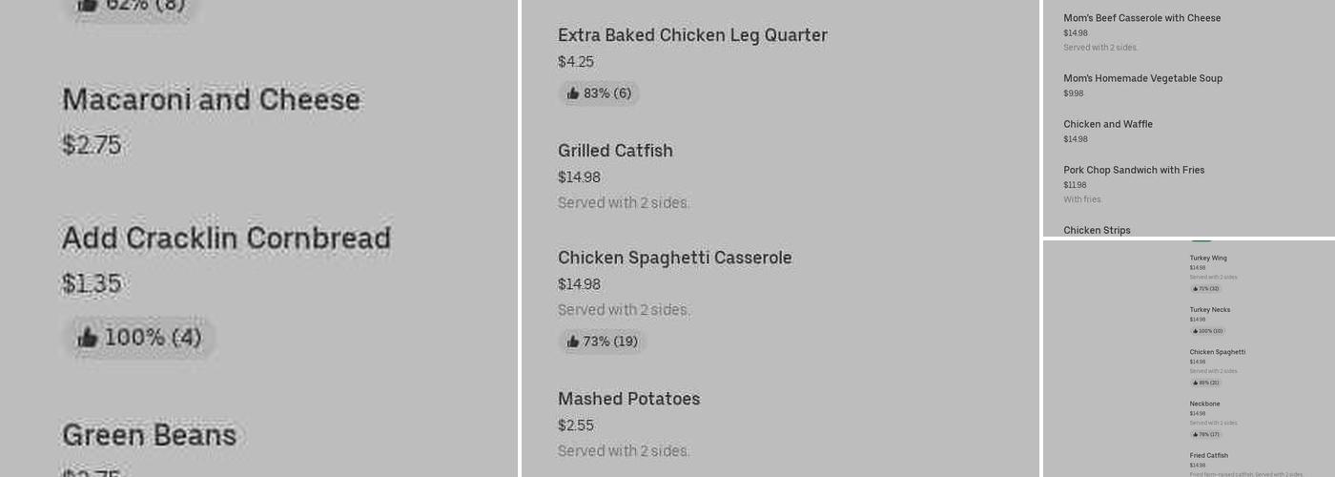Open the Fried Catfish menu item
Image resolution: width=1335 pixels, height=477 pixels.
click(x=1208, y=456)
